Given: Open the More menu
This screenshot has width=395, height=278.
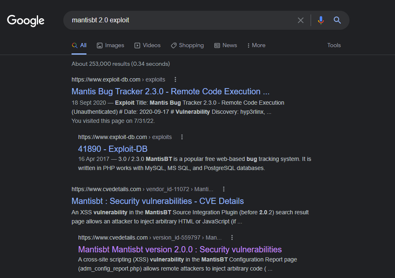Looking at the screenshot, I should [256, 46].
